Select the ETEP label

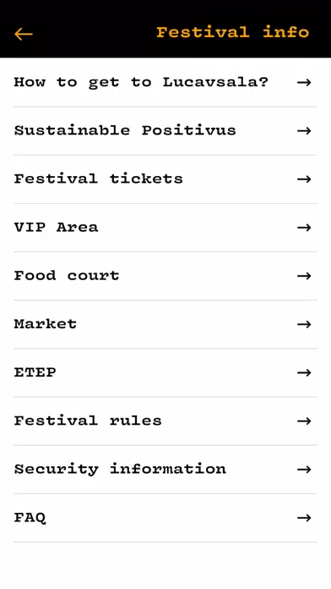pos(35,372)
